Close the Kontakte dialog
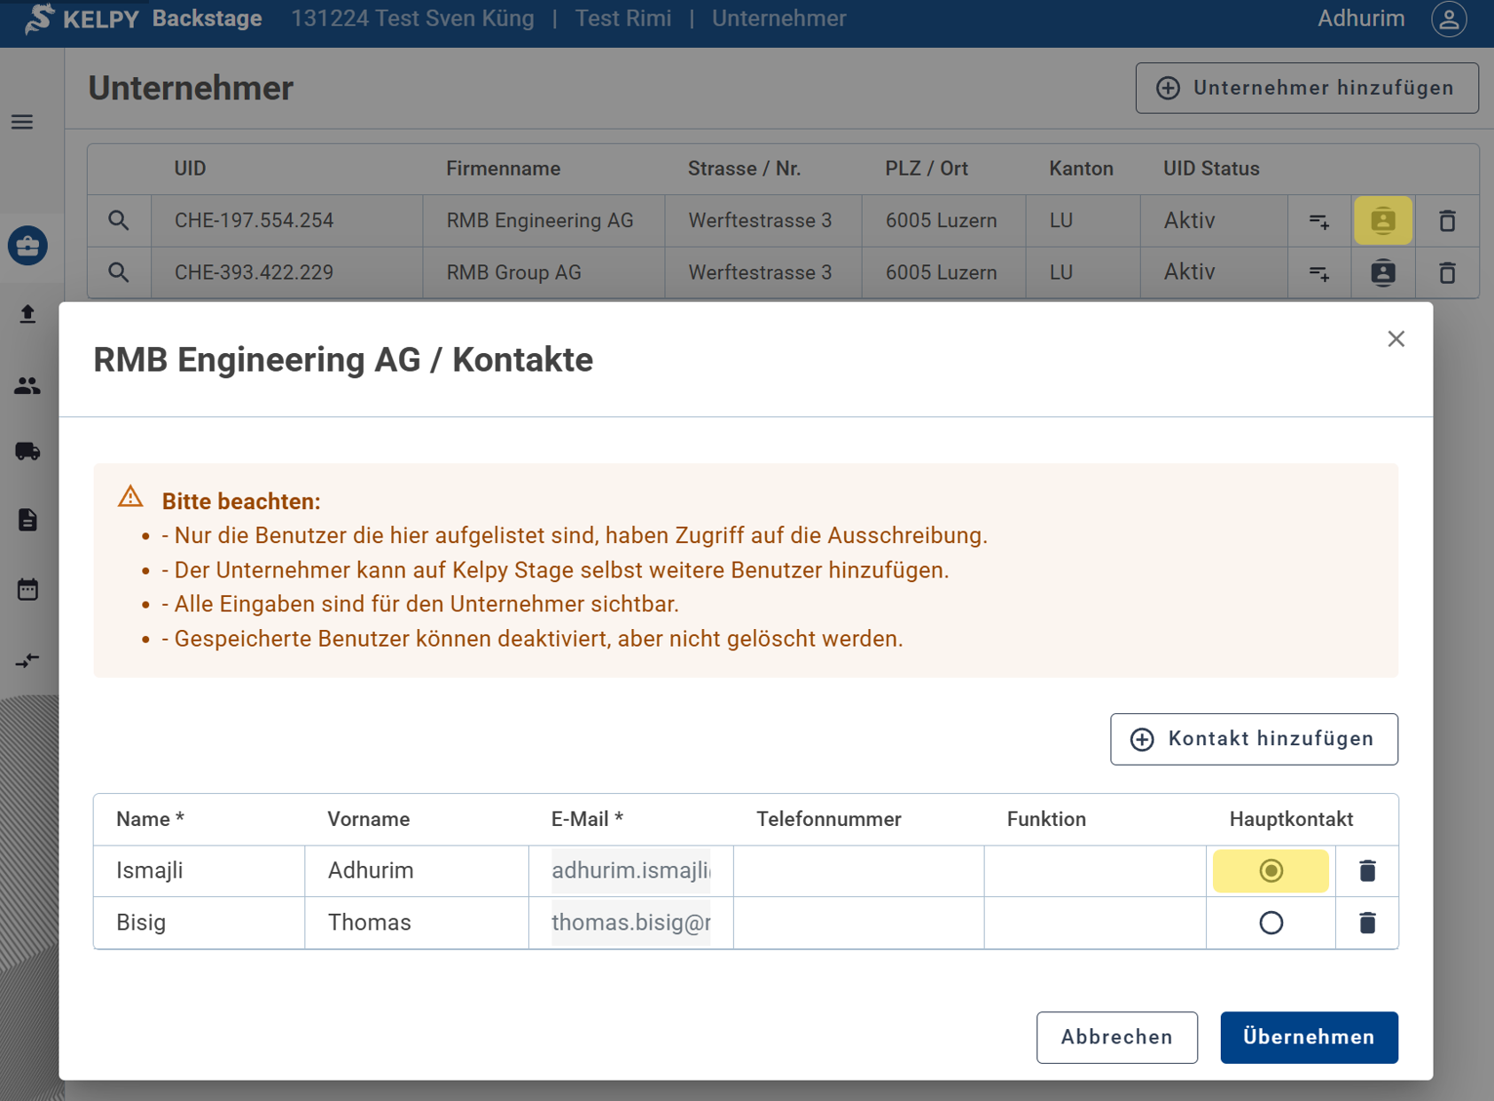Viewport: 1494px width, 1101px height. [x=1396, y=339]
